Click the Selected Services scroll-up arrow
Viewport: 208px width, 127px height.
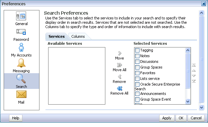pos(188,50)
